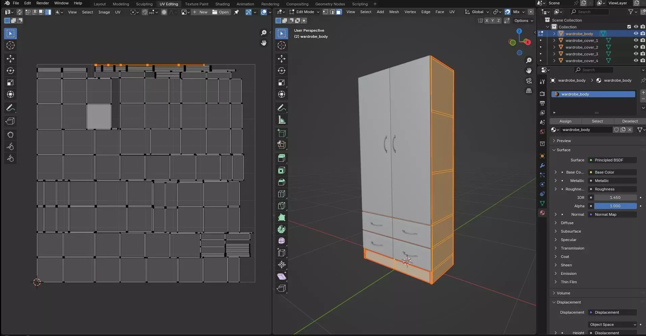
Task: Switch to Texture Paint workspace tab
Action: tap(197, 4)
